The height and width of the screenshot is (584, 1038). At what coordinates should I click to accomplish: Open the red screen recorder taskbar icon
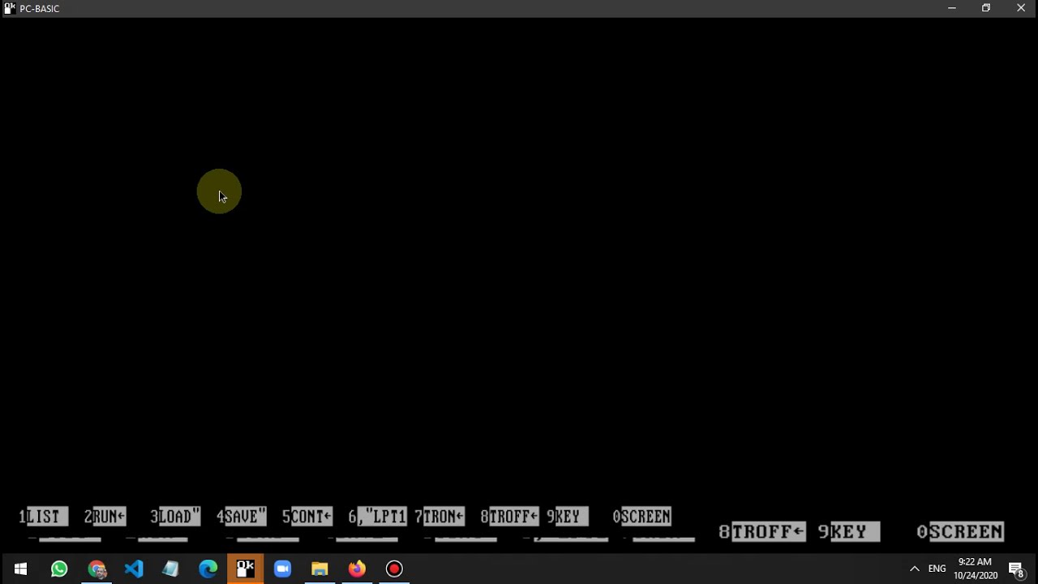(x=394, y=569)
